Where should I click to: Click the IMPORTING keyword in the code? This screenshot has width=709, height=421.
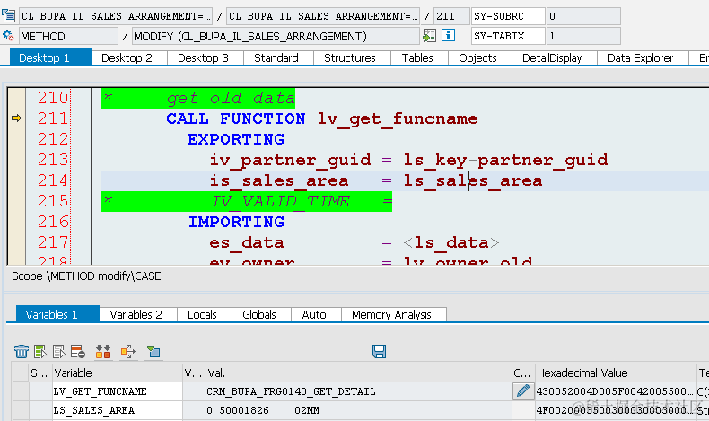coord(236,222)
